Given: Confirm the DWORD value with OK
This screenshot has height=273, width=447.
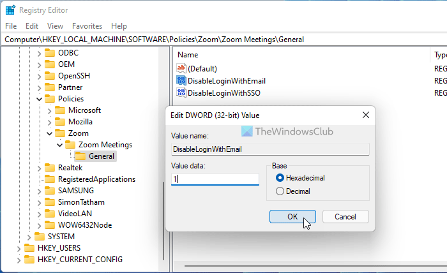Looking at the screenshot, I should pyautogui.click(x=292, y=217).
